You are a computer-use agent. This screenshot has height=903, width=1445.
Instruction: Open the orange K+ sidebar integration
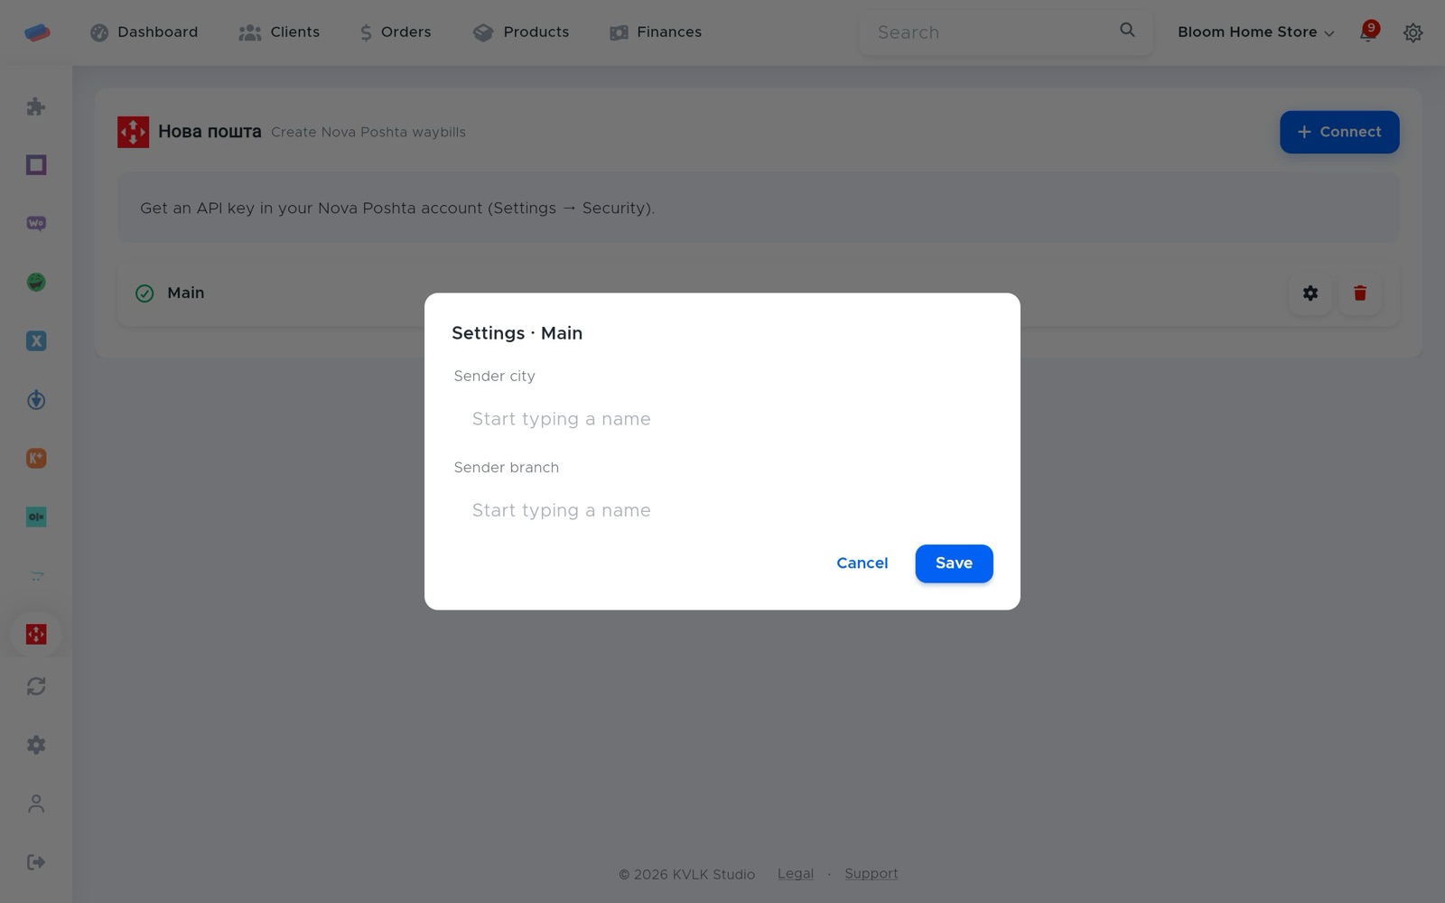click(36, 459)
